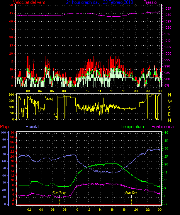Click the blue 80 humidity axis value

click(x=4, y=147)
